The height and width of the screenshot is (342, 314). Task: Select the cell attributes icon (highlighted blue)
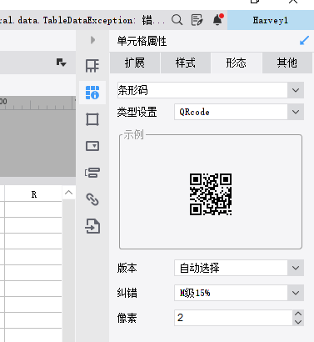pos(92,93)
